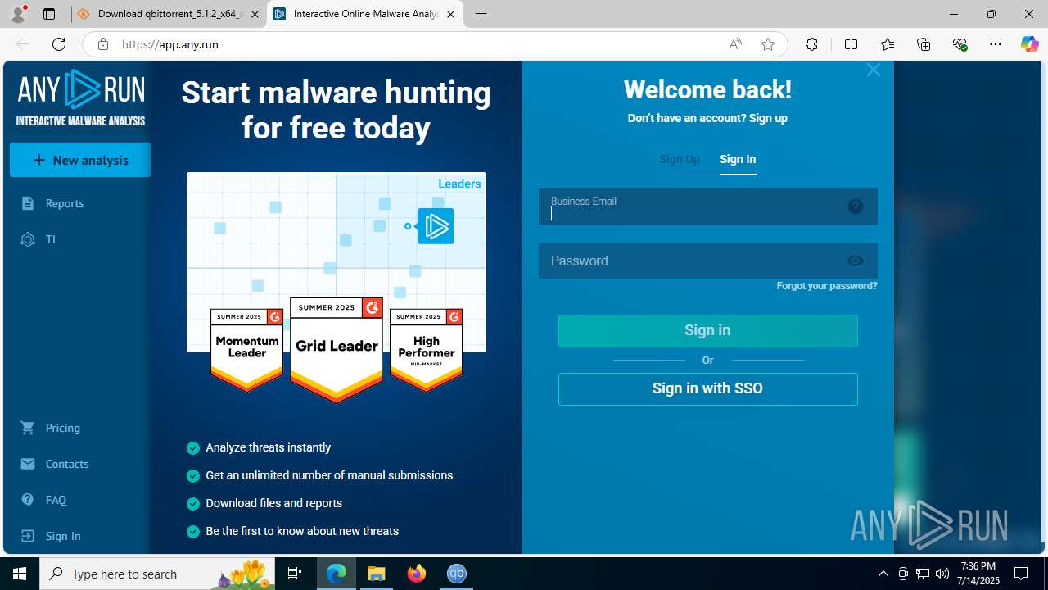Open FAQ sidebar entry
The width and height of the screenshot is (1048, 590).
tap(56, 500)
